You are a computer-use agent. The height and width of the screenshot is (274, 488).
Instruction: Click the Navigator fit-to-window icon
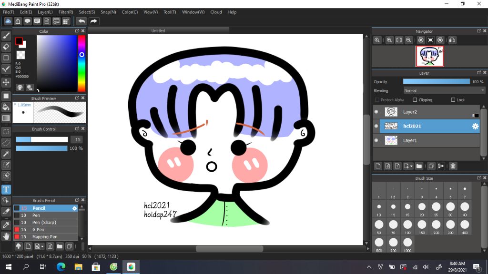click(399, 40)
